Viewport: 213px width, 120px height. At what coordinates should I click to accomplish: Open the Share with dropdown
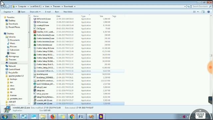tap(35, 12)
